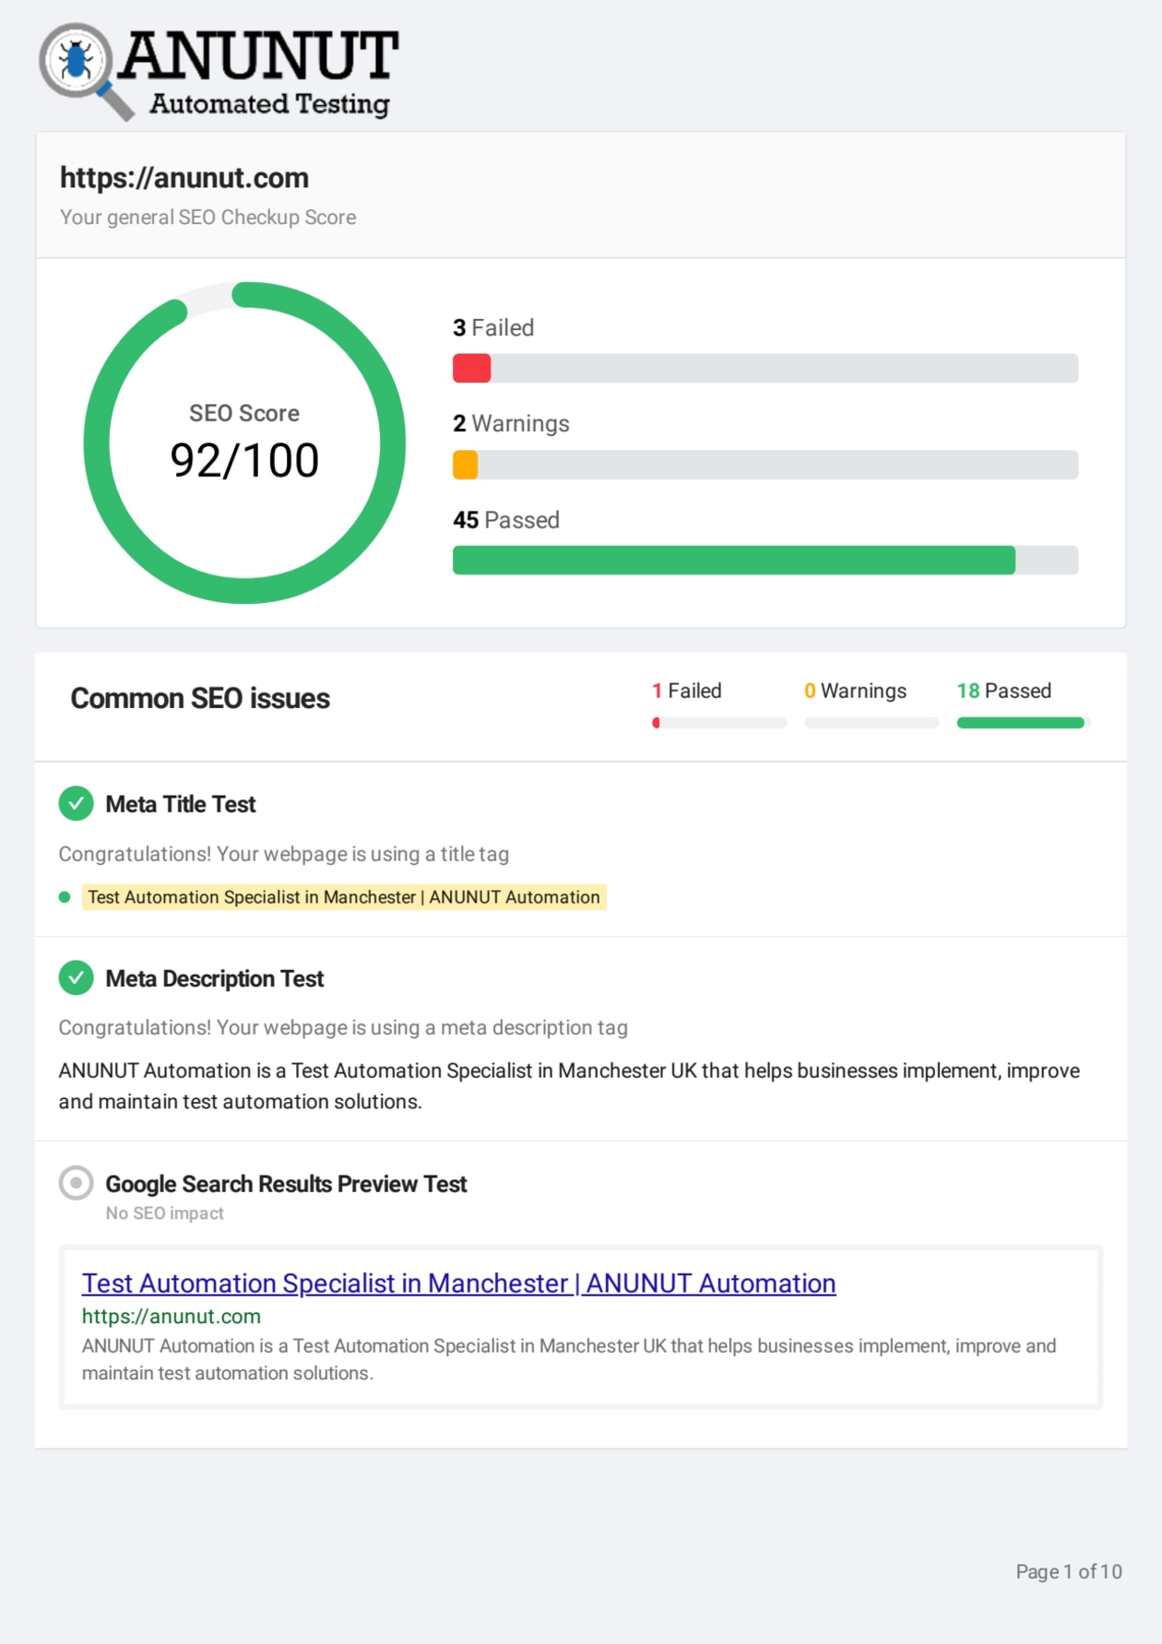Click the green https://anunut.com preview URL
This screenshot has height=1644, width=1162.
pyautogui.click(x=172, y=1317)
